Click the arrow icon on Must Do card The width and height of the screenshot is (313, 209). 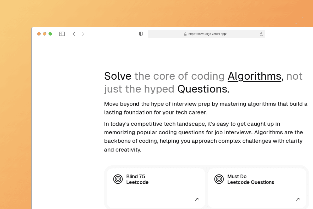(298, 200)
